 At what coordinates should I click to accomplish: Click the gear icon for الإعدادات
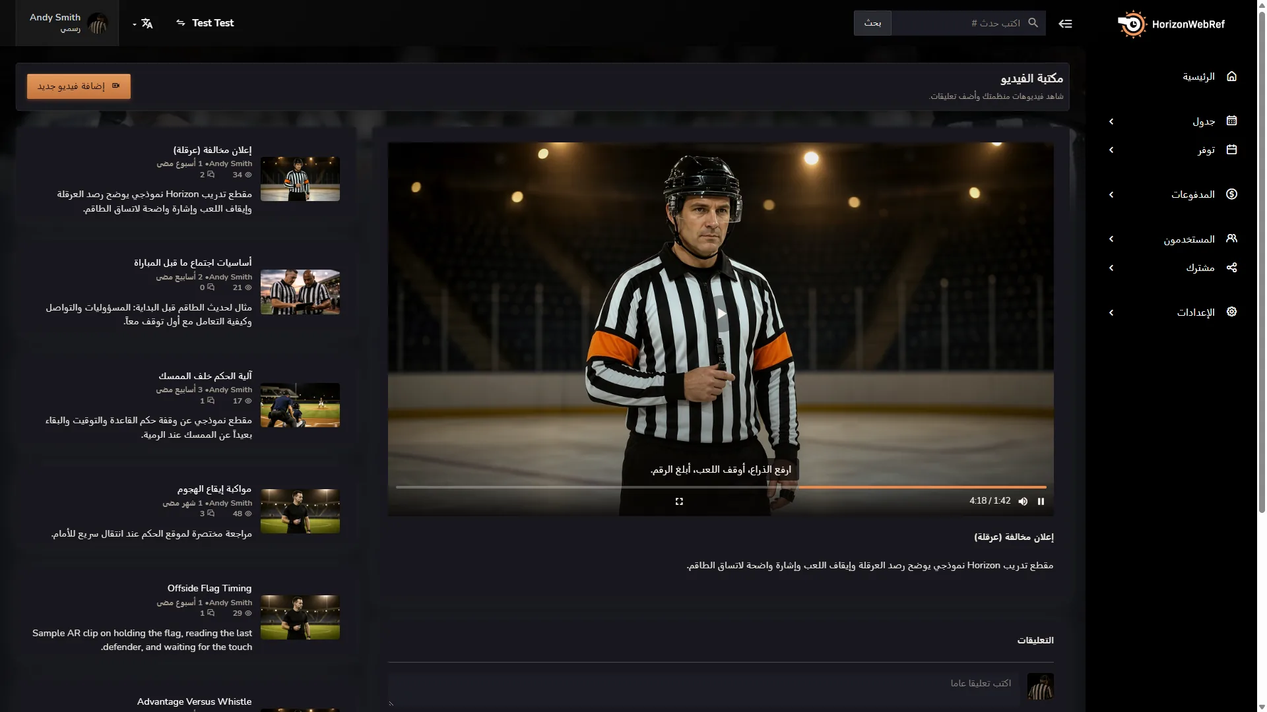(1231, 312)
